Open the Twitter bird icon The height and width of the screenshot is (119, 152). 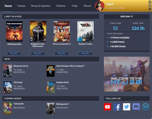click(127, 107)
